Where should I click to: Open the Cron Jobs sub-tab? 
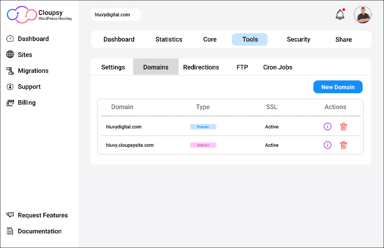tap(278, 67)
